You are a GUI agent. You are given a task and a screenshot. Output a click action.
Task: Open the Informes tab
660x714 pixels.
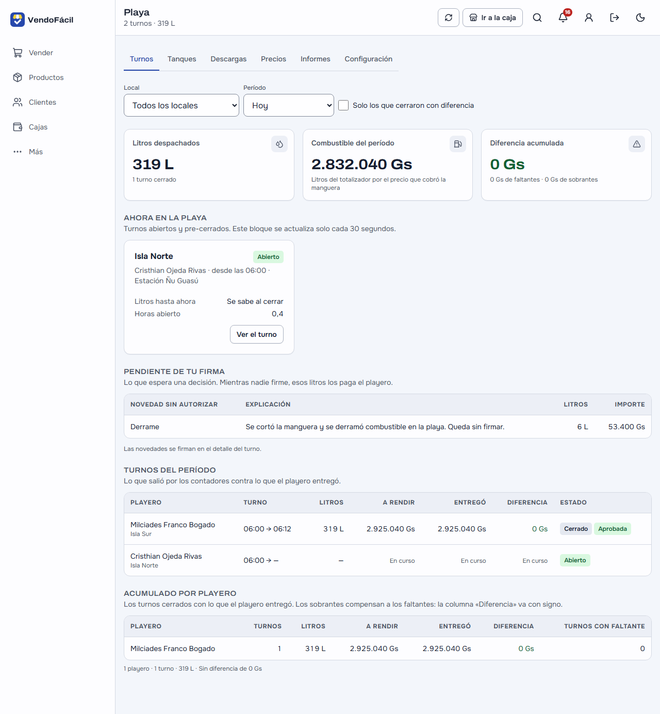pos(316,59)
